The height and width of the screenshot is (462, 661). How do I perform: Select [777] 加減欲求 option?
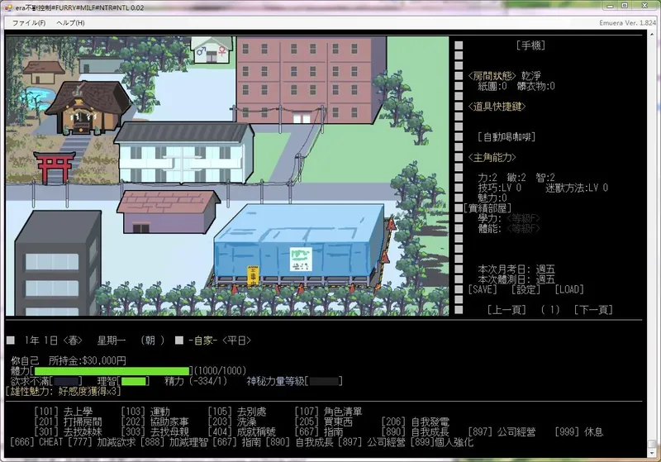102,442
